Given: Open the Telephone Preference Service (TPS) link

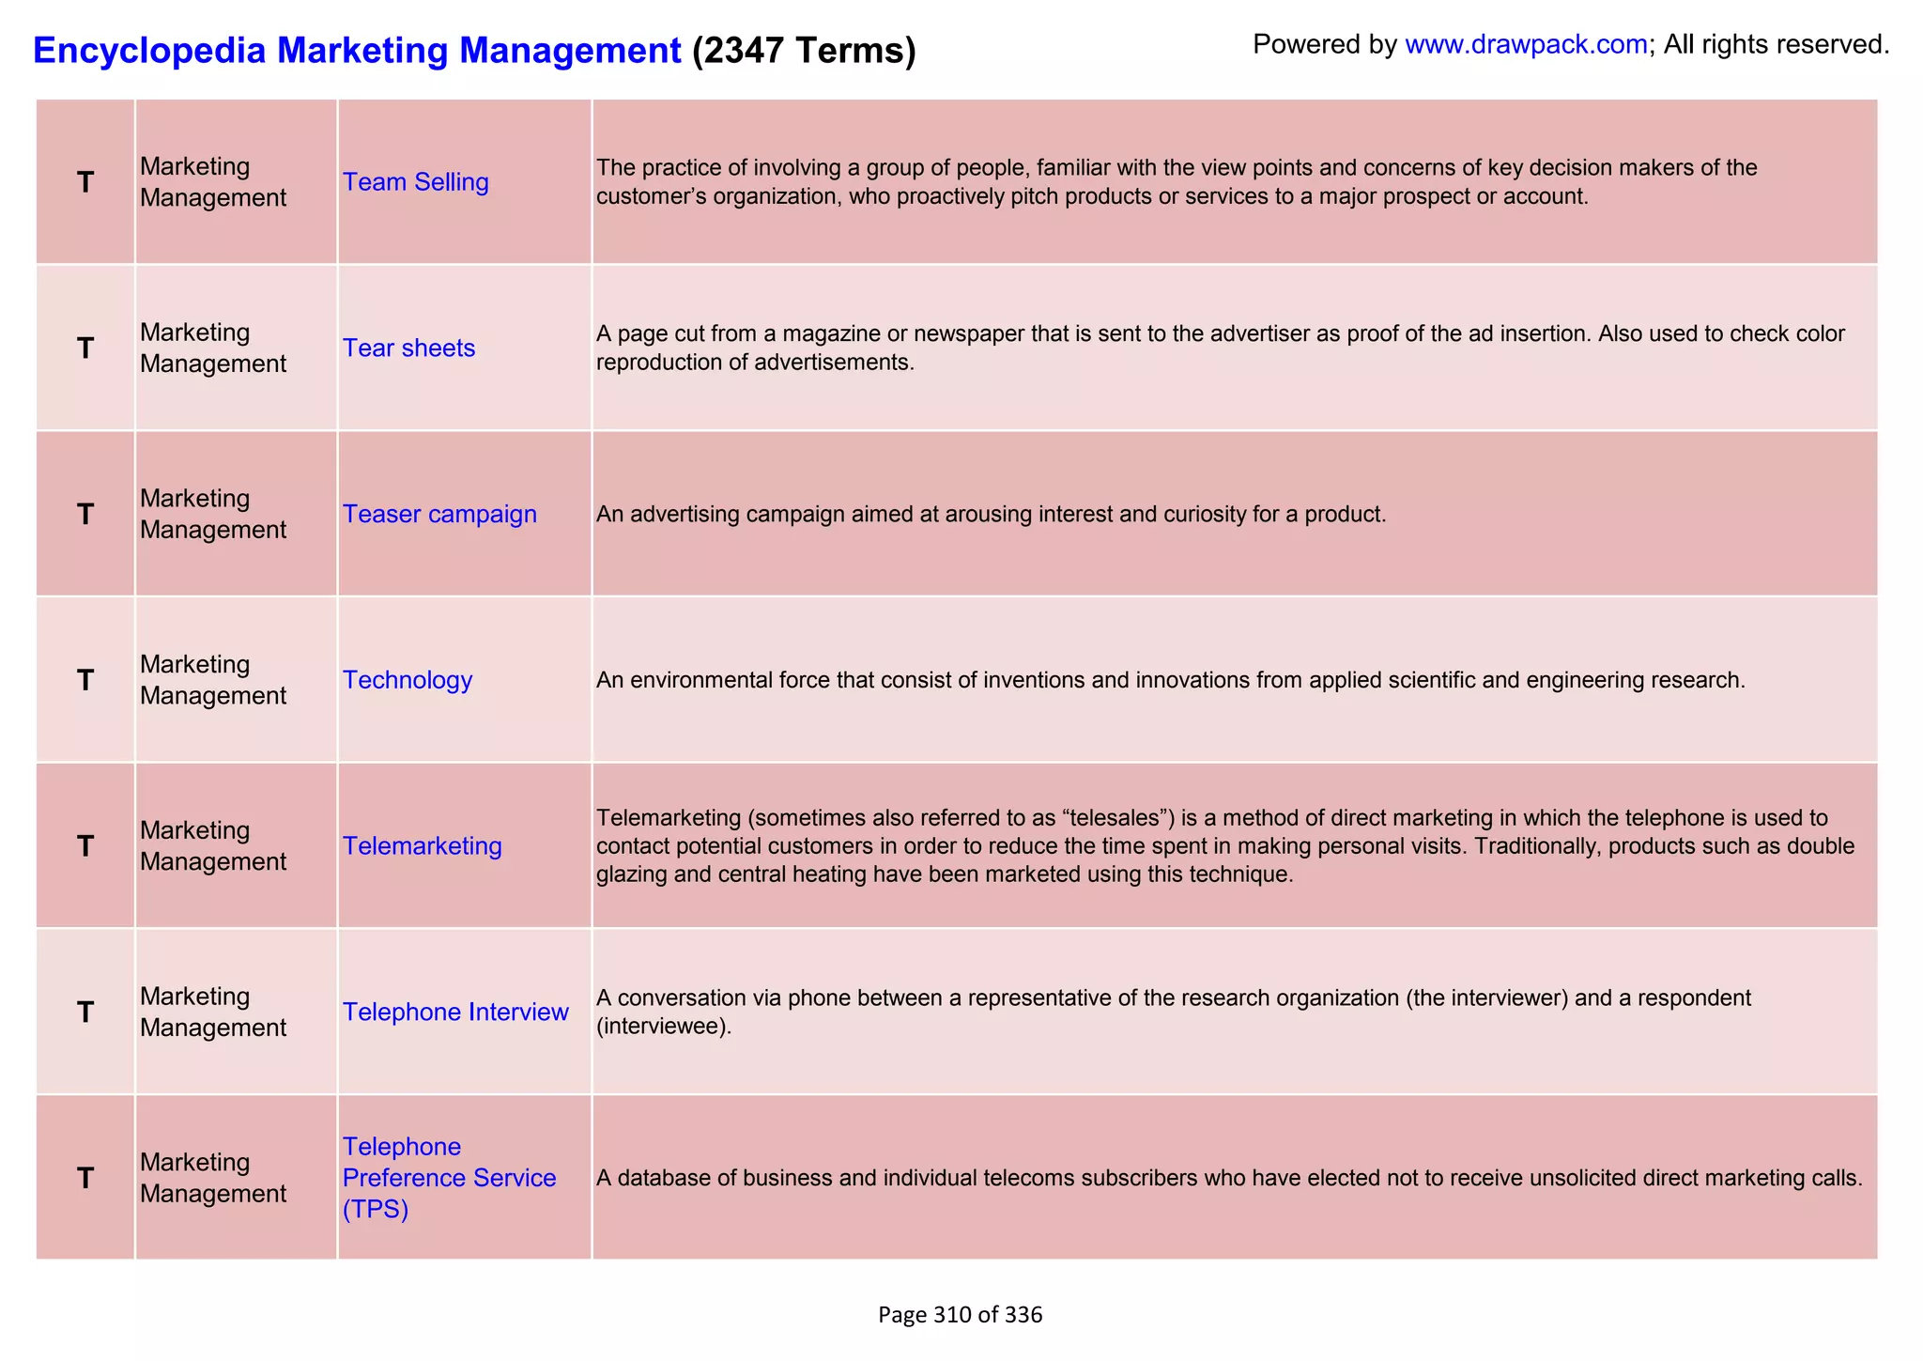Looking at the screenshot, I should point(449,1178).
